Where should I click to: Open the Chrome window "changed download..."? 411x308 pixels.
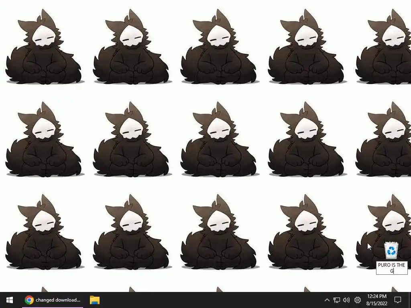coord(53,300)
